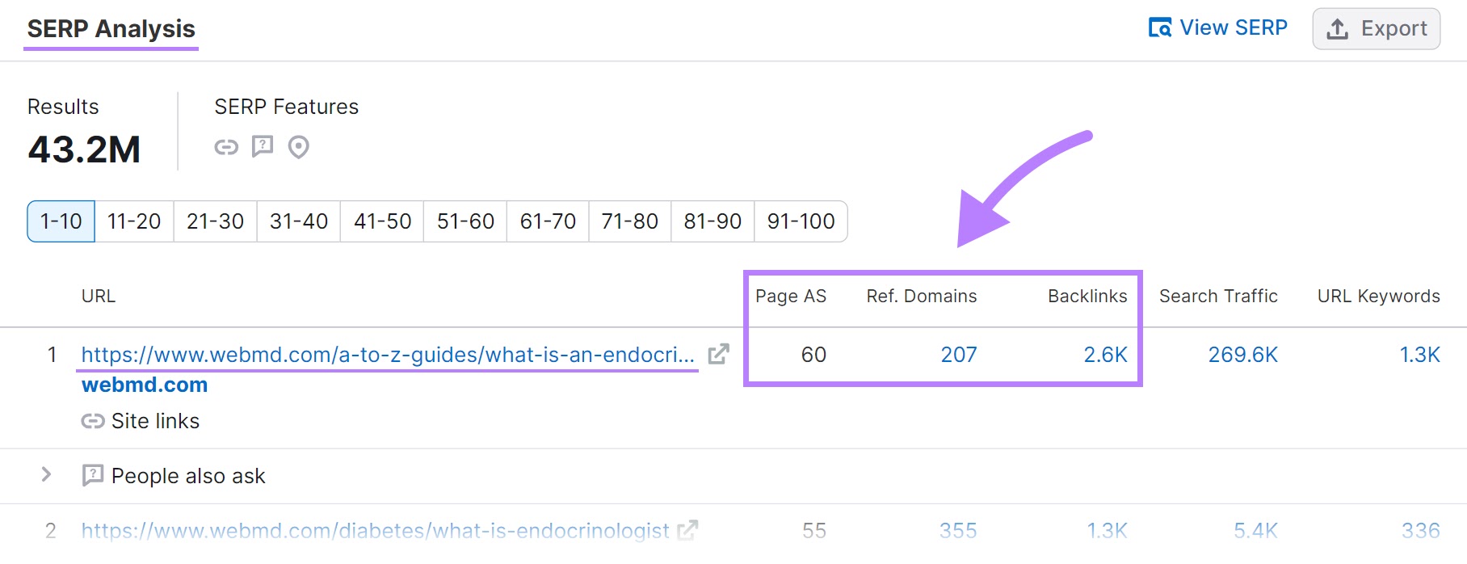Screen dimensions: 1467x564
Task: Open the webmd.com domain link
Action: [145, 385]
